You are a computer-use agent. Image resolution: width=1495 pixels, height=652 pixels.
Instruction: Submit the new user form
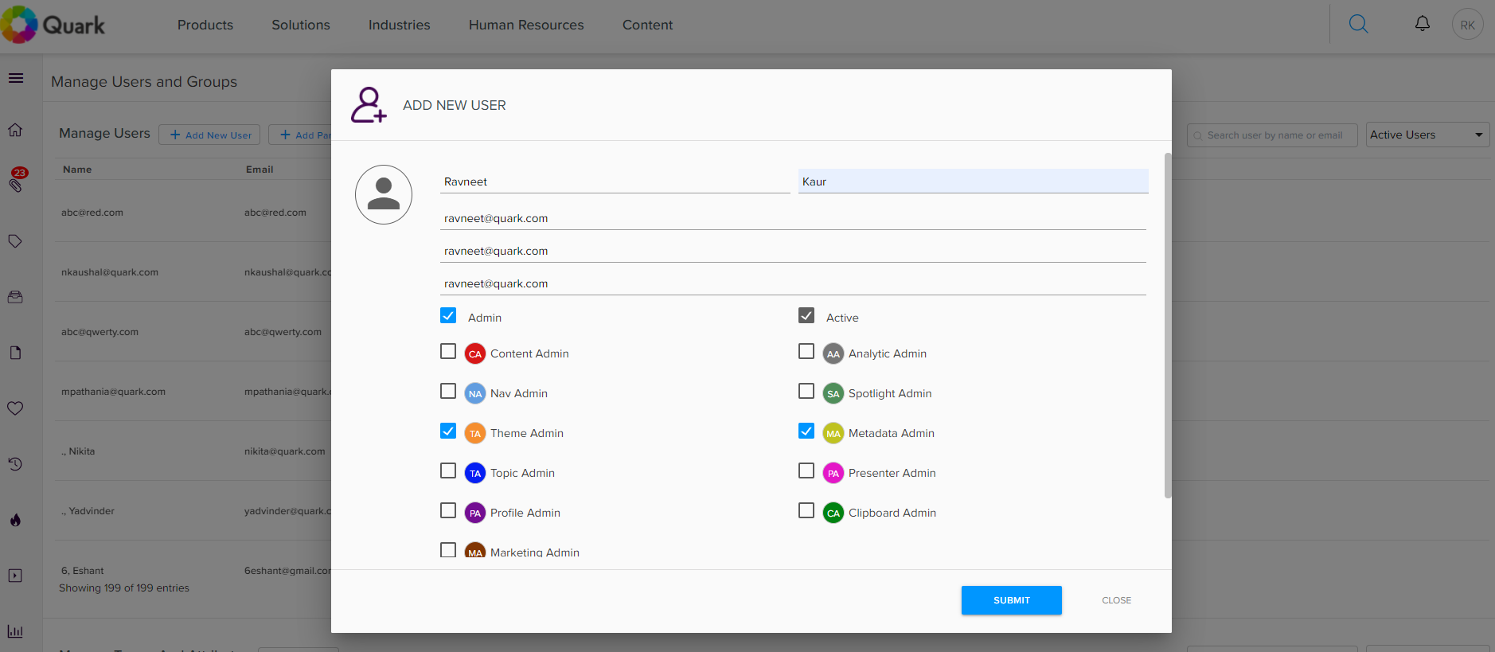click(x=1012, y=600)
